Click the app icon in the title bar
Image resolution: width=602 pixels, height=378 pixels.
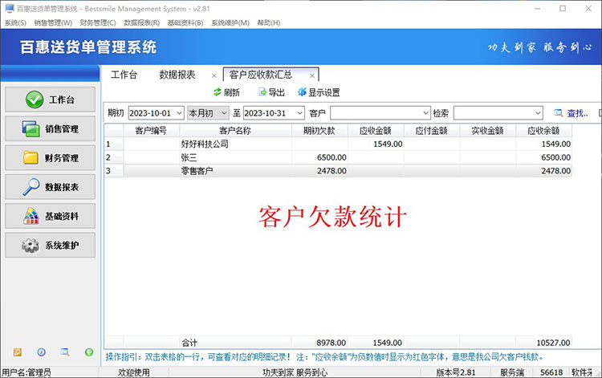9,8
